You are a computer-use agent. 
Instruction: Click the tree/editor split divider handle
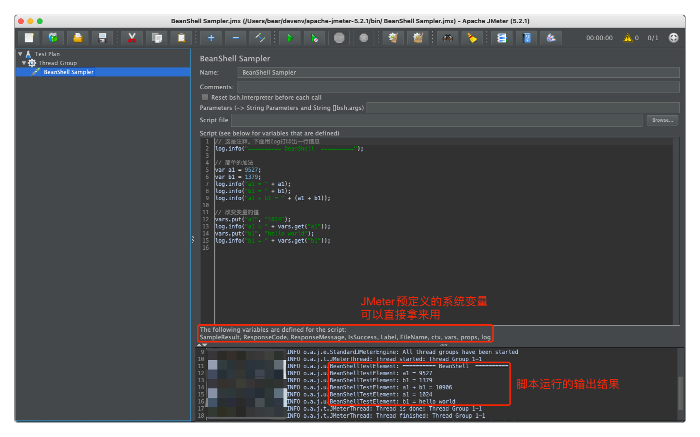pos(193,239)
